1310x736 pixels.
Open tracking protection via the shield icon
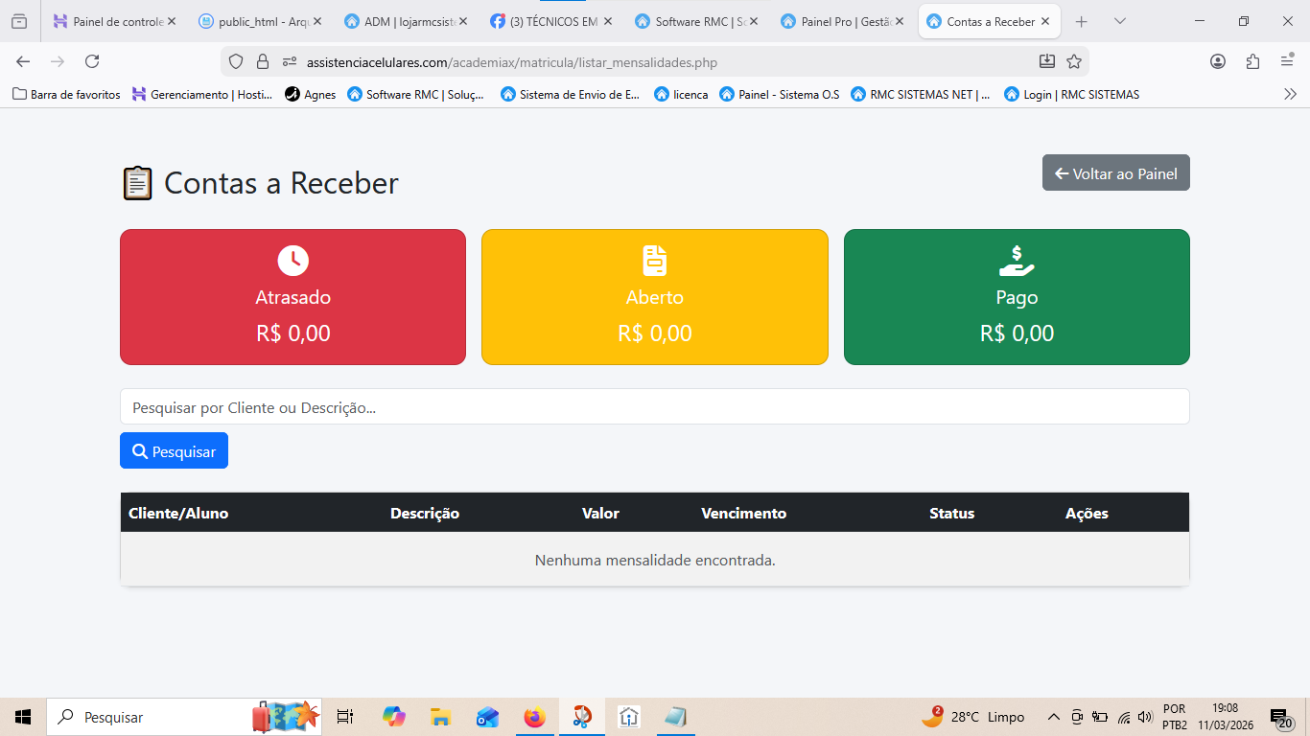233,61
